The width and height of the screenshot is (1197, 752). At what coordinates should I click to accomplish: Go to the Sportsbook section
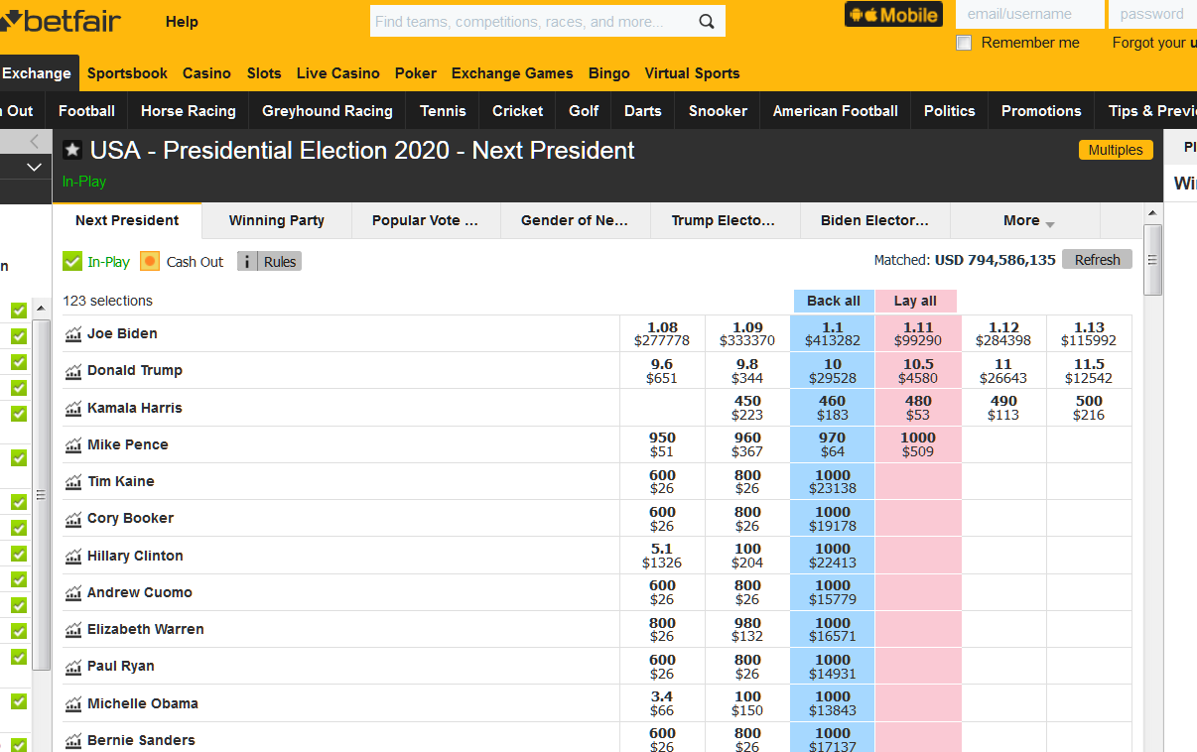(127, 73)
